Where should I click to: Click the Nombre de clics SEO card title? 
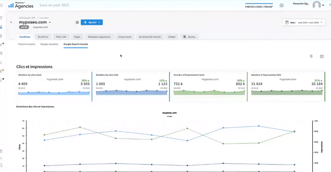(107, 75)
